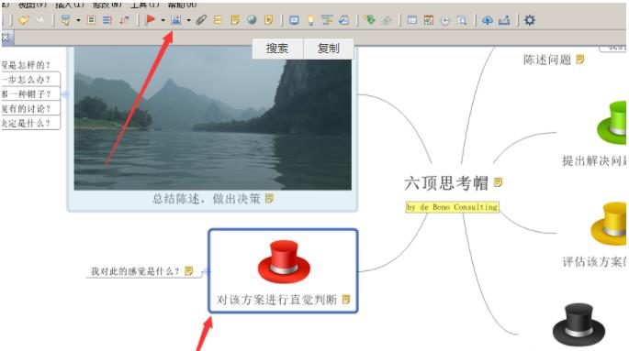The image size is (629, 351).
Task: Open the 工具 menu
Action: point(145,5)
